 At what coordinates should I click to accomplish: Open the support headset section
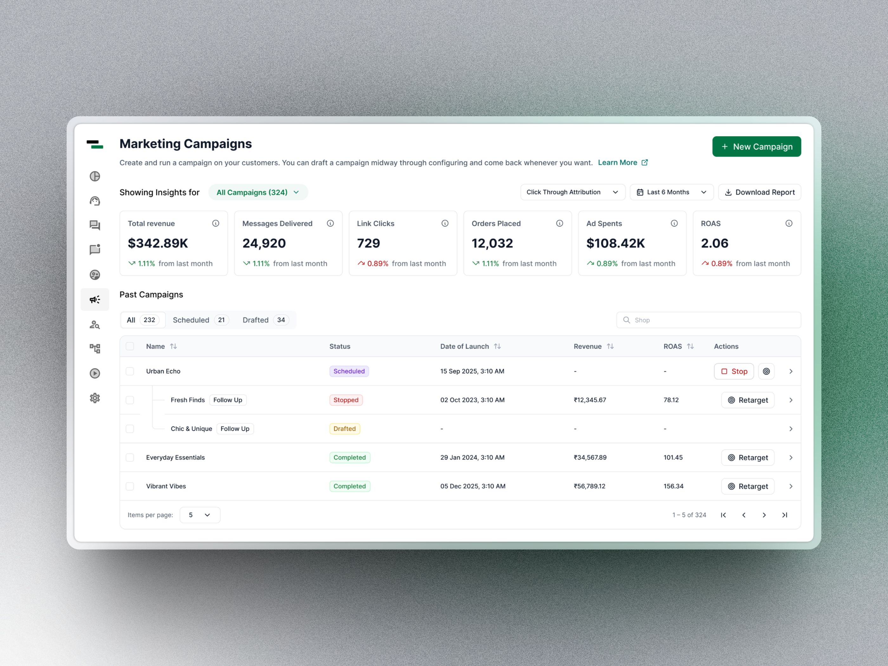[95, 201]
